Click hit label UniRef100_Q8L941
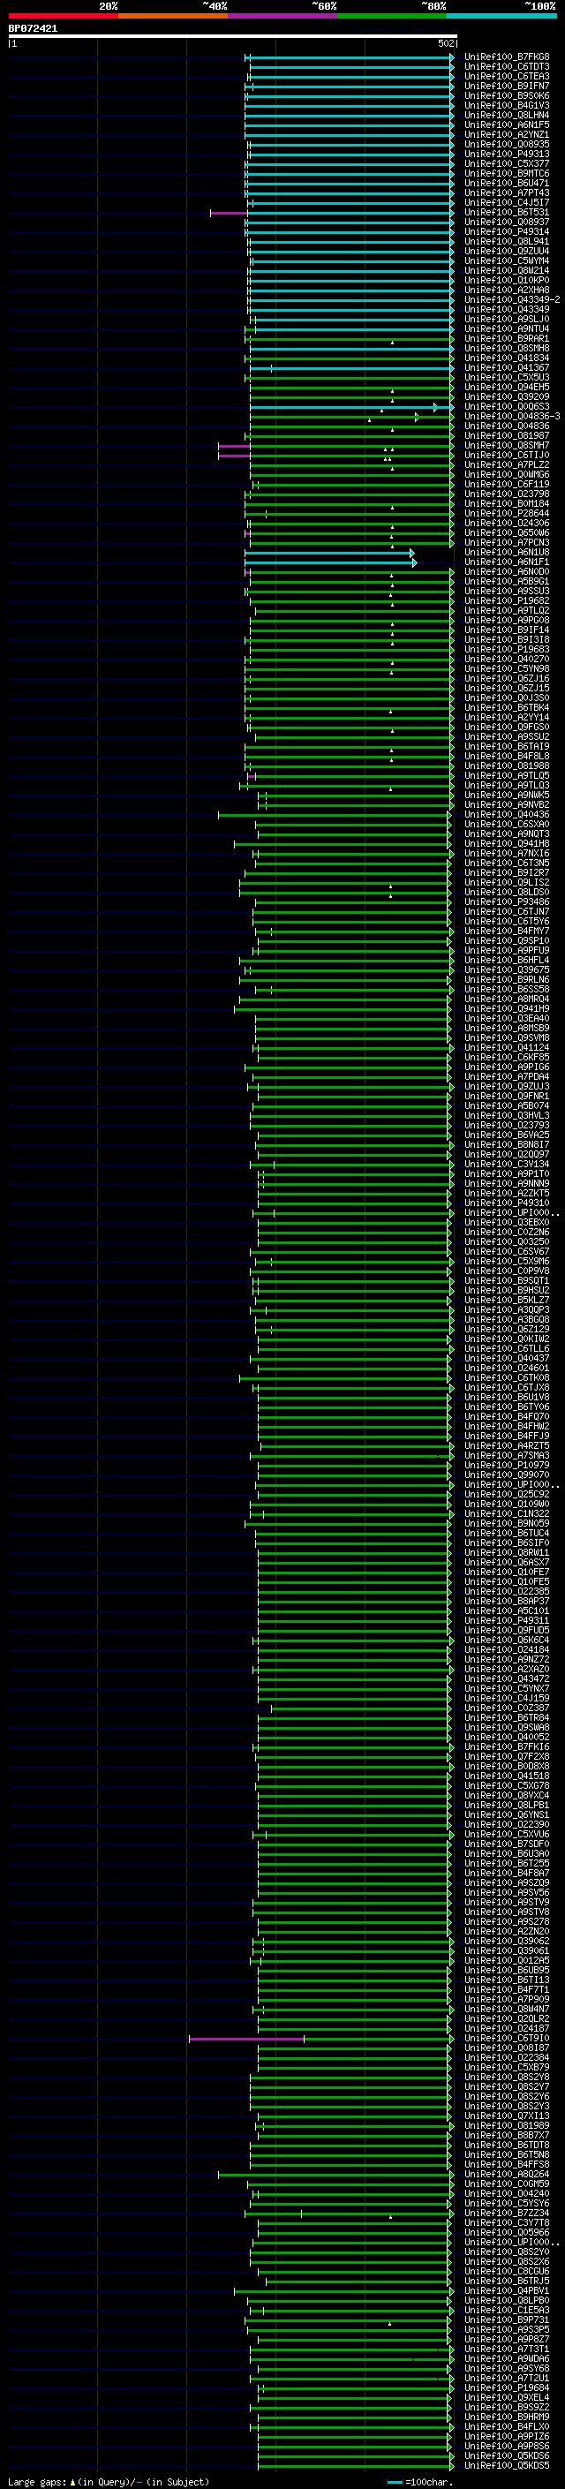565x2489 pixels. (507, 242)
